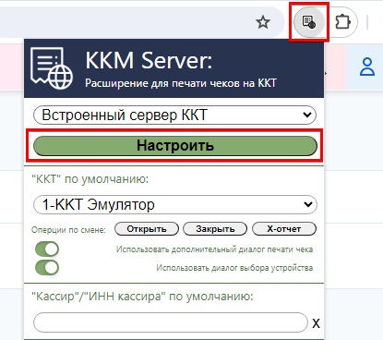This screenshot has height=340, width=383.
Task: Click 'Расширение для печати чеков на ККТ' subtitle
Action: tap(181, 83)
